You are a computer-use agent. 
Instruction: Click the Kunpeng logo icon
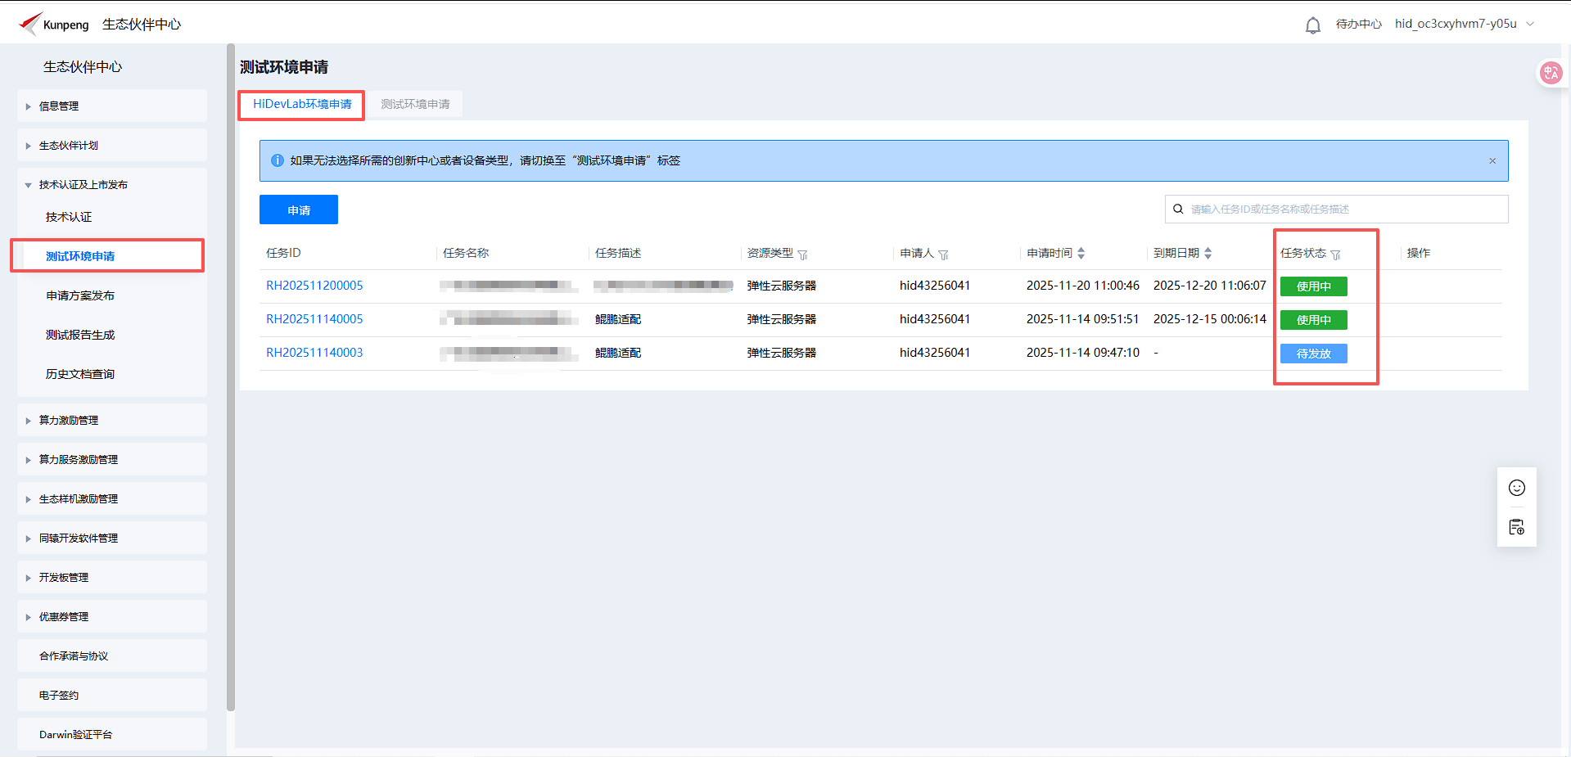tap(30, 24)
